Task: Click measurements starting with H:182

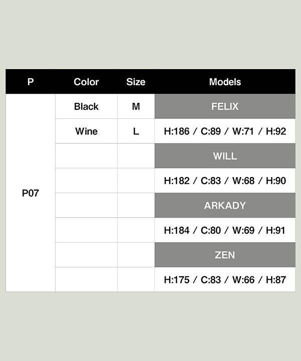Action: coord(225,180)
